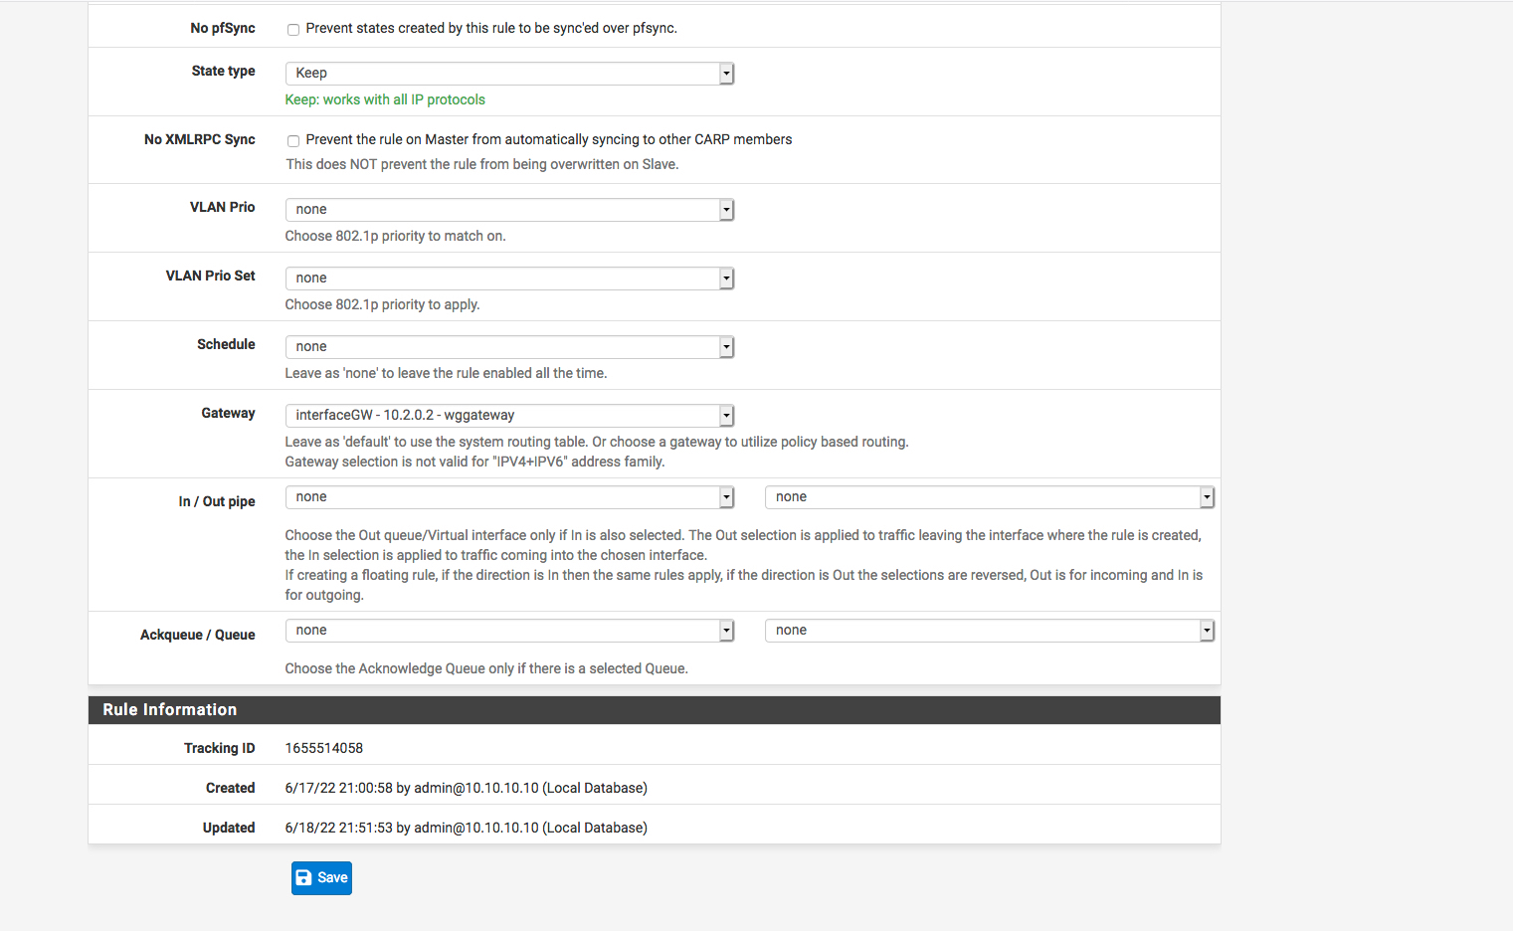Screen dimensions: 1513x931
Task: Open the Queue dropdown
Action: pyautogui.click(x=990, y=631)
